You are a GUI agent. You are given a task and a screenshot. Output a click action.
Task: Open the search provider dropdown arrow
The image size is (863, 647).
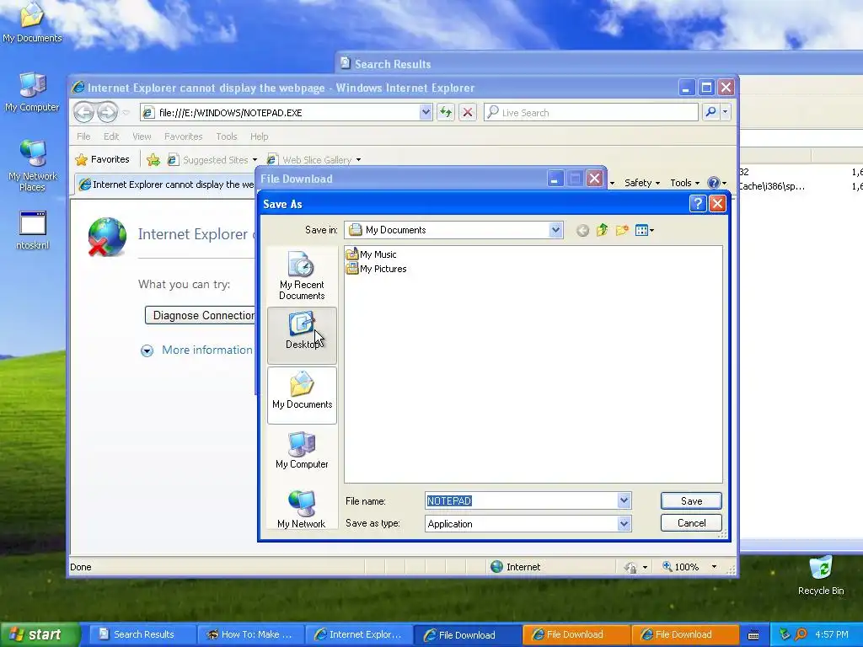(726, 112)
